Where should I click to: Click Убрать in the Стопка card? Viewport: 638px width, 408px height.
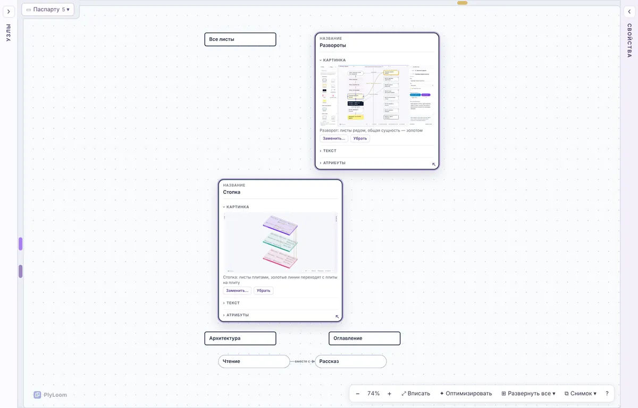pyautogui.click(x=263, y=291)
